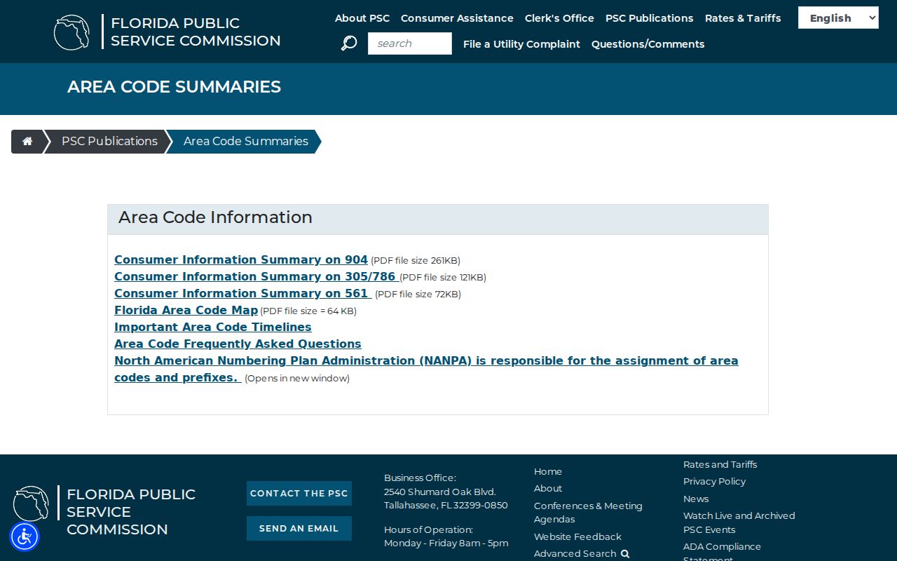The width and height of the screenshot is (897, 561).
Task: Click the AREA CODE SUMMARIES page title
Action: [174, 87]
